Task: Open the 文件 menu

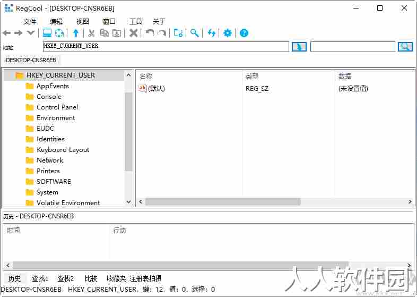Action: [x=30, y=21]
